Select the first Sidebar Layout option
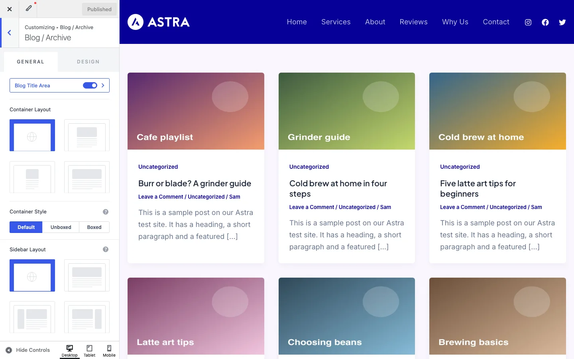The width and height of the screenshot is (574, 359). click(32, 276)
